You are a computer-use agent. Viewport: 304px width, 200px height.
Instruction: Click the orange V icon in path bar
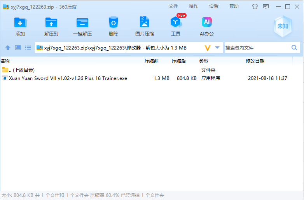point(208,48)
